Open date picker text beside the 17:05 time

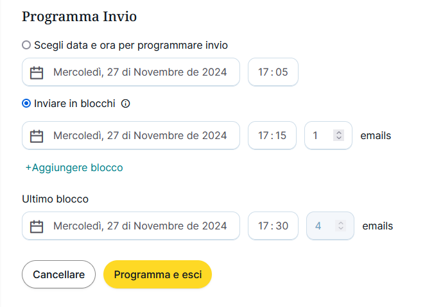[x=140, y=72]
